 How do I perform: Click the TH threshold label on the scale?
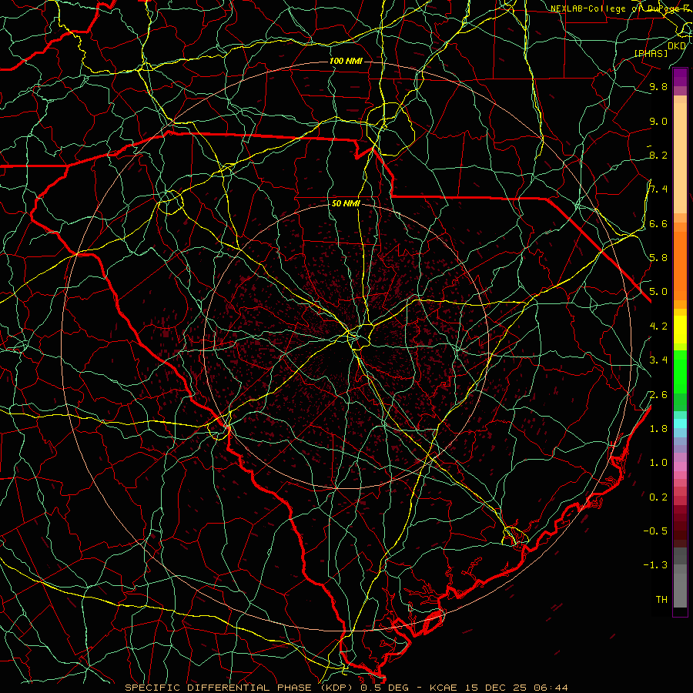(x=661, y=600)
